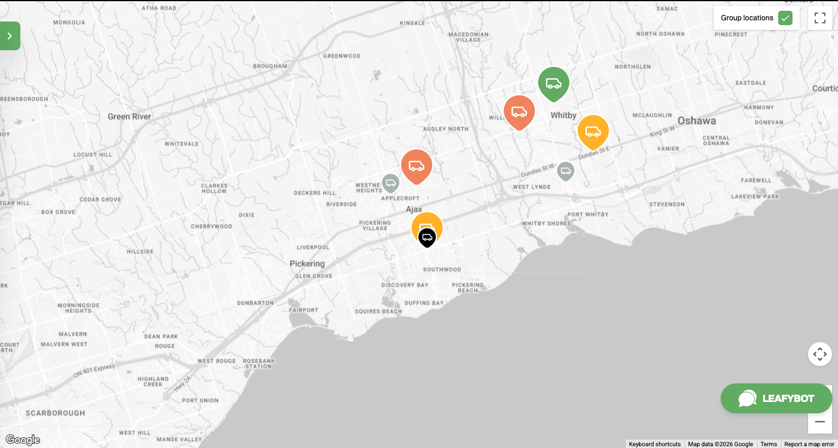Image resolution: width=838 pixels, height=448 pixels.
Task: Open Keyboard shortcuts
Action: 654,444
